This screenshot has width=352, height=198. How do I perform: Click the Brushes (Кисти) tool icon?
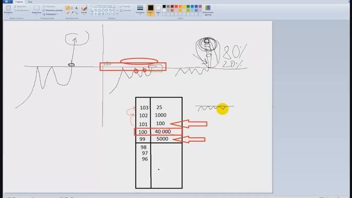(x=84, y=8)
